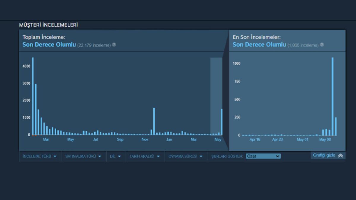The height and width of the screenshot is (200, 356).
Task: Click the TARİH ARALIĞI filter label
Action: tap(142, 156)
